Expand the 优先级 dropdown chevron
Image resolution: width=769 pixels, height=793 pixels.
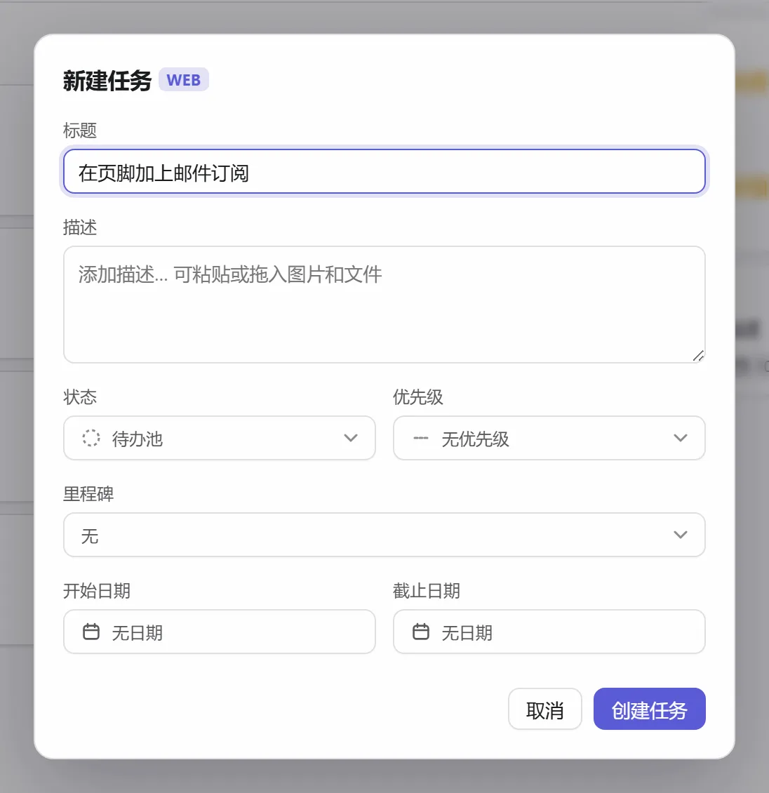(x=681, y=438)
